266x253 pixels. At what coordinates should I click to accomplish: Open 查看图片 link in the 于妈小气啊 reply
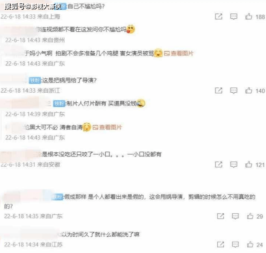tap(179, 54)
